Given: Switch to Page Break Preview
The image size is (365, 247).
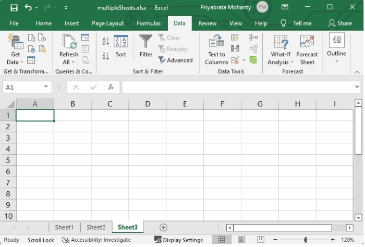Looking at the screenshot, I should 261,240.
